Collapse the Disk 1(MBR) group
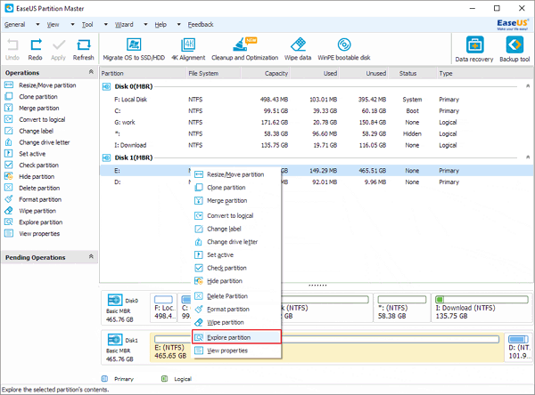The height and width of the screenshot is (395, 535). [x=528, y=157]
